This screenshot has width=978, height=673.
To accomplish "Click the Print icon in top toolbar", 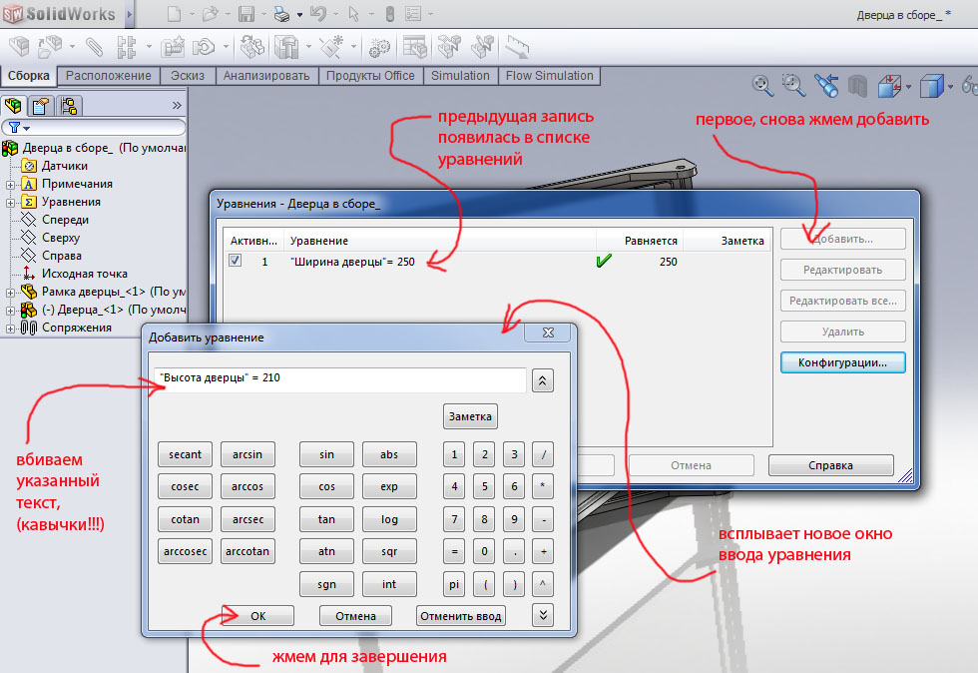I will click(281, 14).
